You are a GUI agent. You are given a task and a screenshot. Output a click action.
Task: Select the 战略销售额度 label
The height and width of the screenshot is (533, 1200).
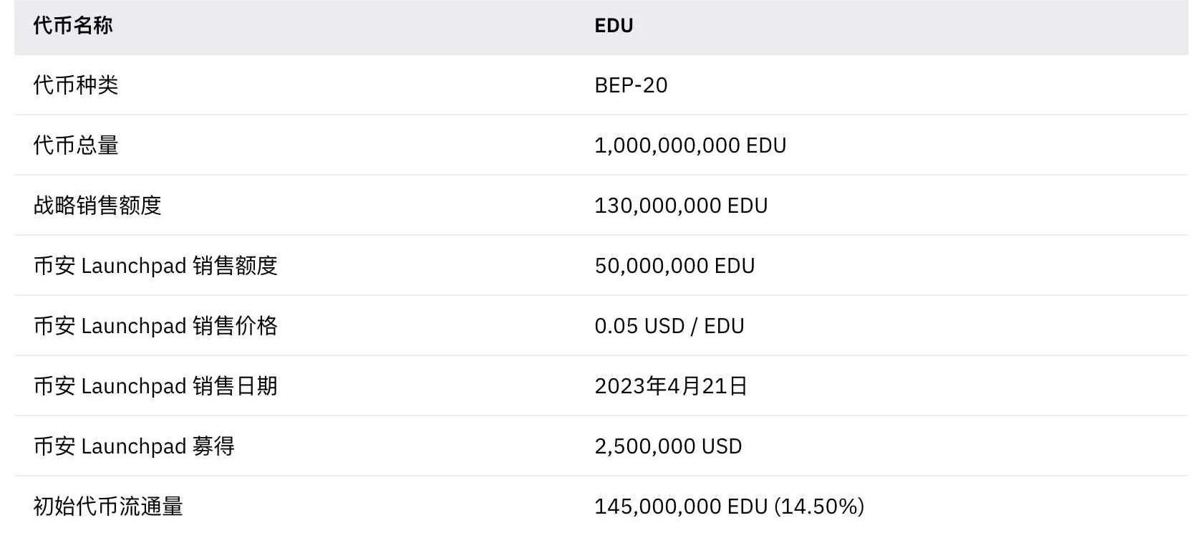click(x=97, y=206)
